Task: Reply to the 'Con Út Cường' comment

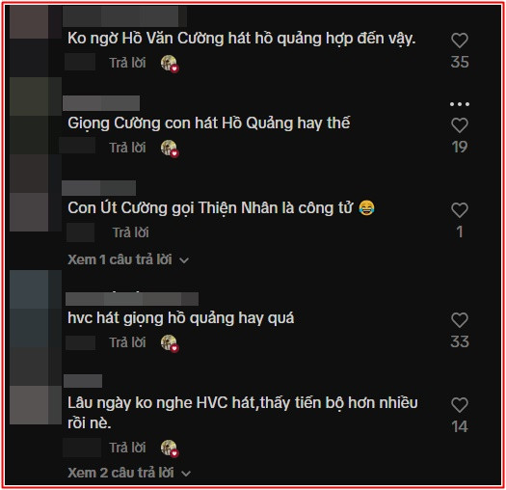Action: pyautogui.click(x=131, y=232)
